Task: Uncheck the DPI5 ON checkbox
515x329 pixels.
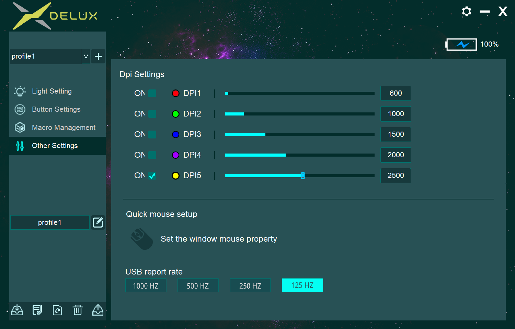Action: (152, 175)
